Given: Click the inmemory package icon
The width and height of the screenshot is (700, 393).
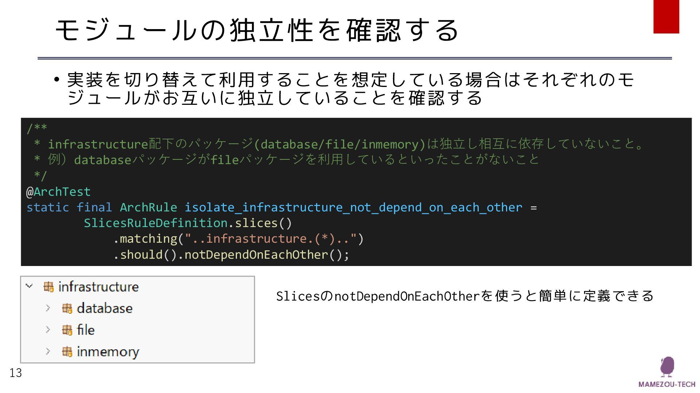Looking at the screenshot, I should [67, 352].
